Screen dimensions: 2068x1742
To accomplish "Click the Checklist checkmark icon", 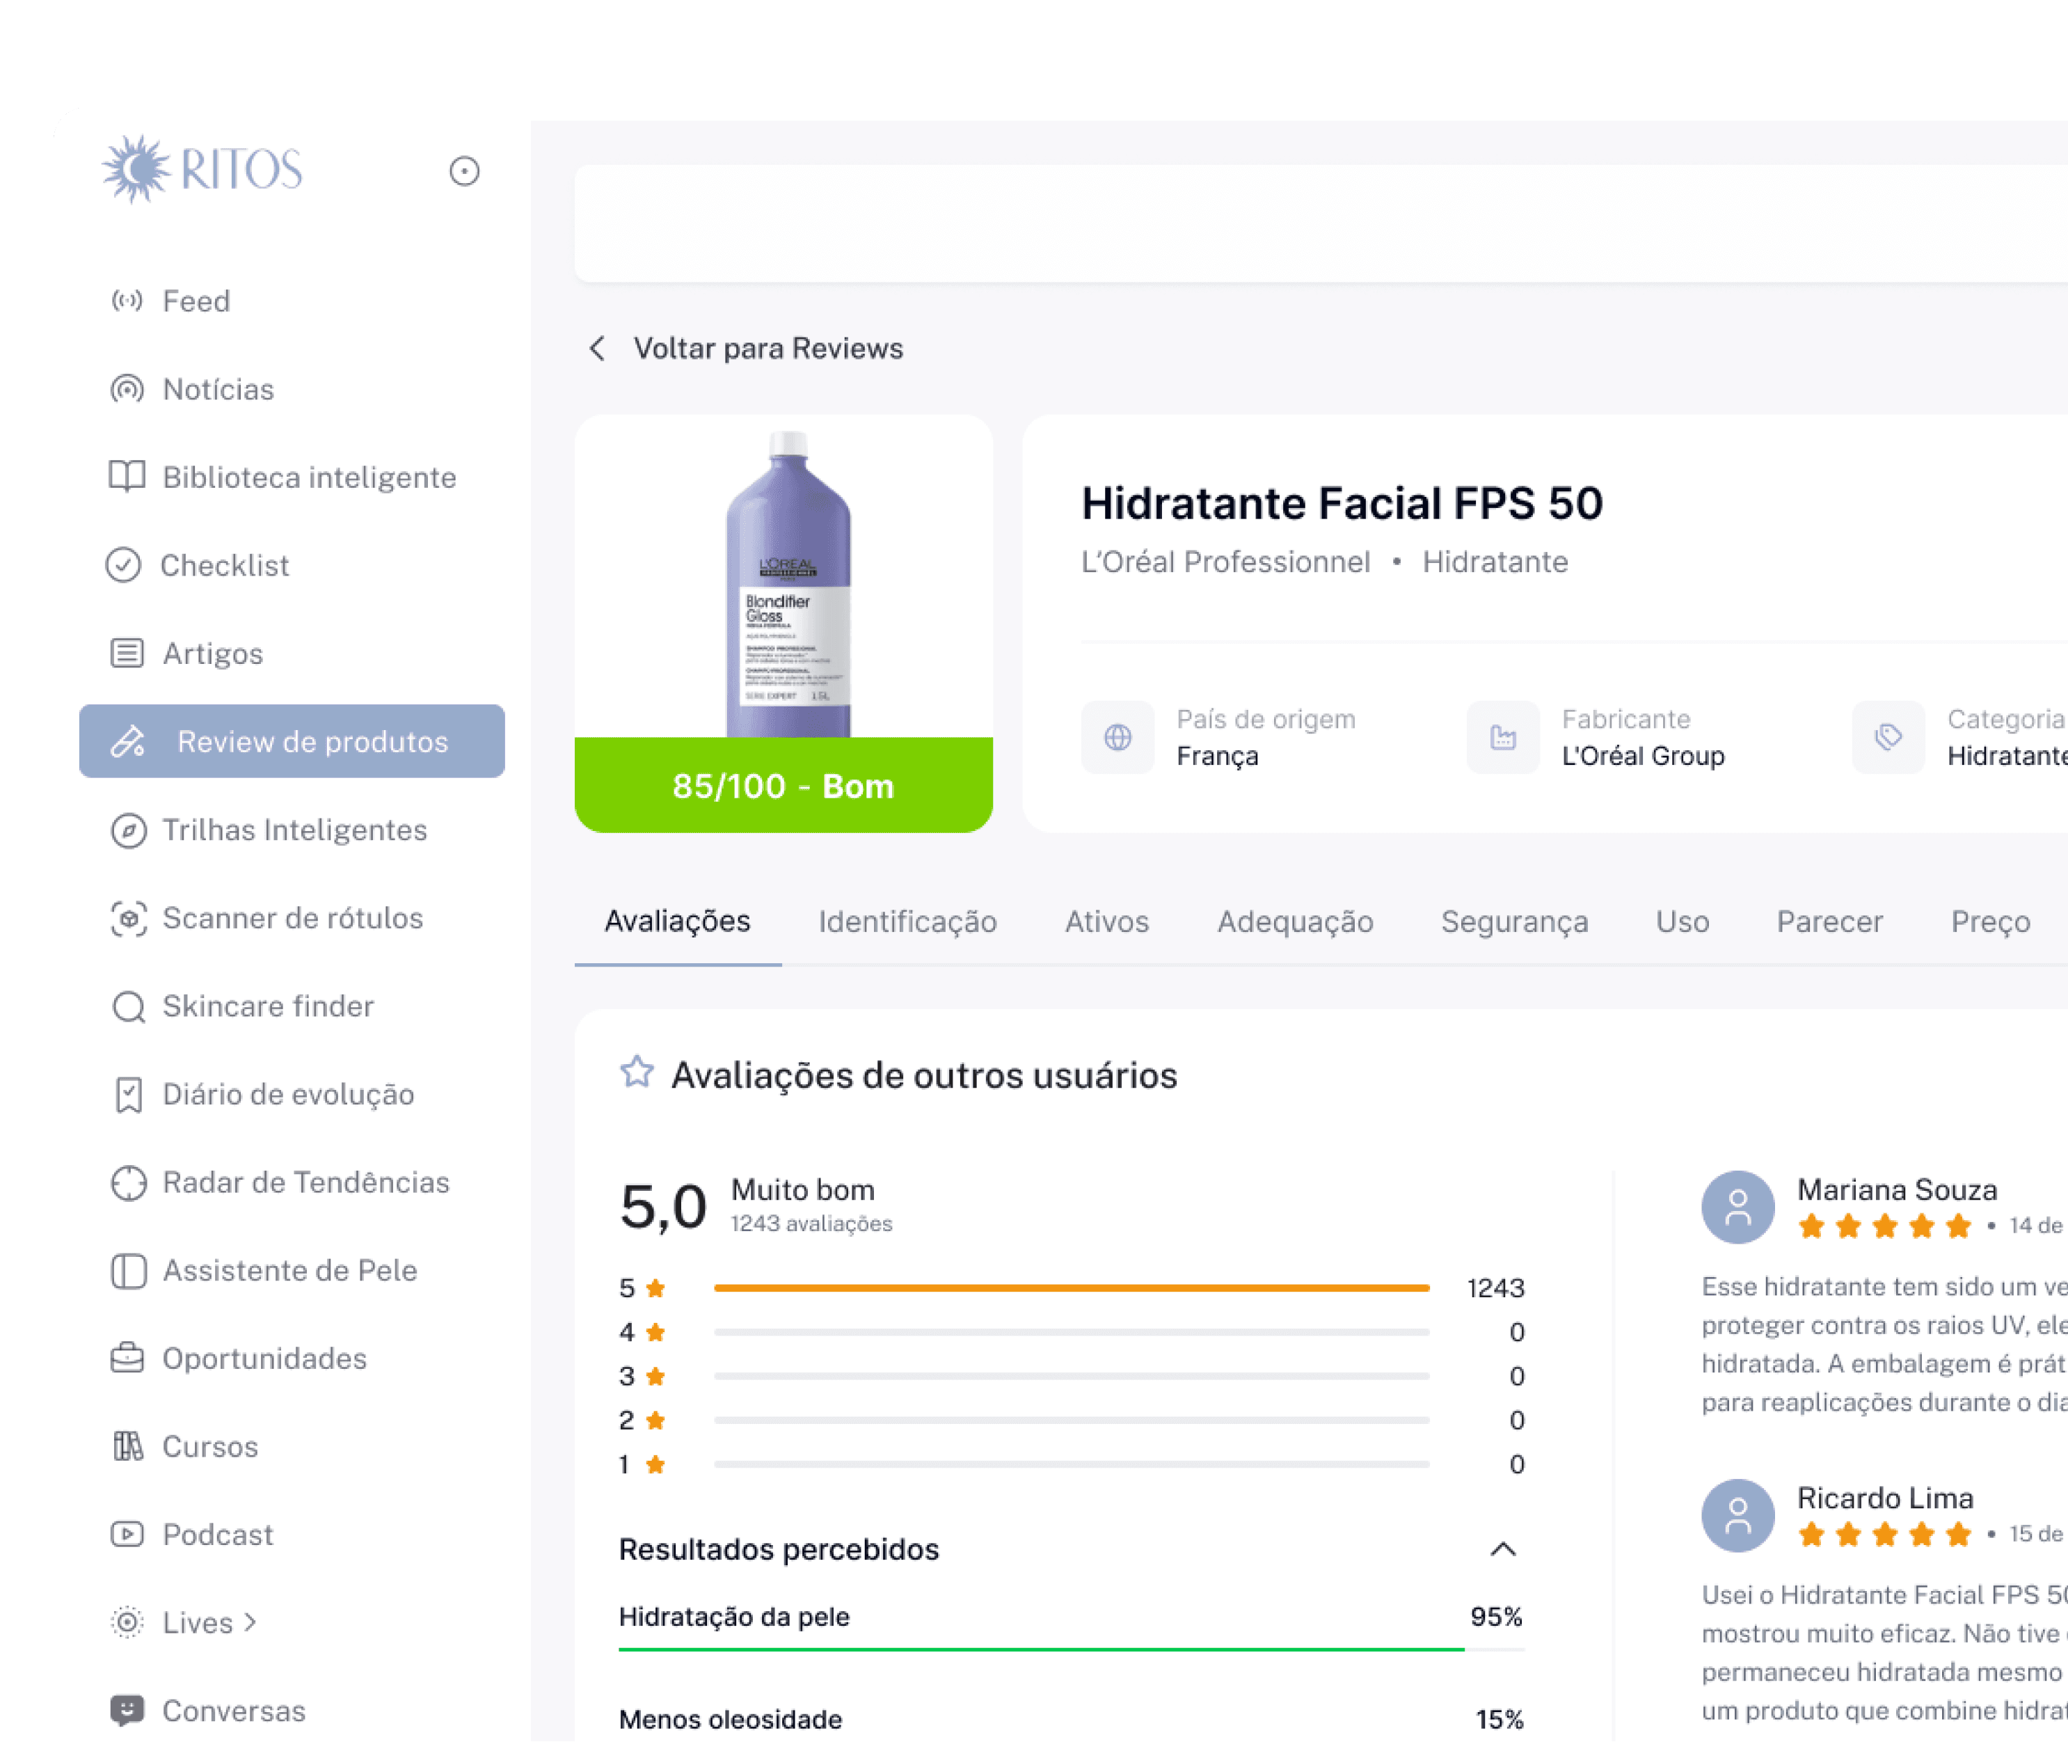I will 123,565.
